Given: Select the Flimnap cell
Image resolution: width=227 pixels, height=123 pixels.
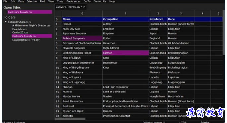Looking at the screenshot, I should coord(82,87).
